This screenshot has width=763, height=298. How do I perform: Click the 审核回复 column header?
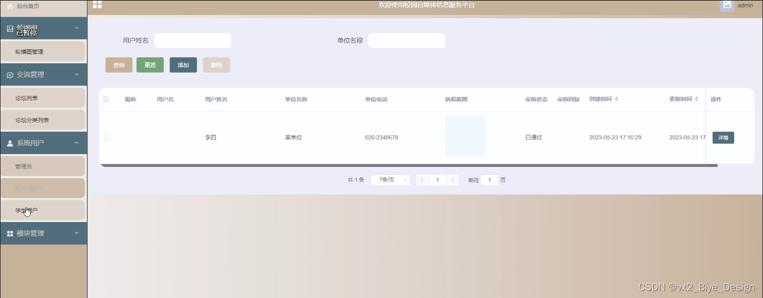[568, 100]
